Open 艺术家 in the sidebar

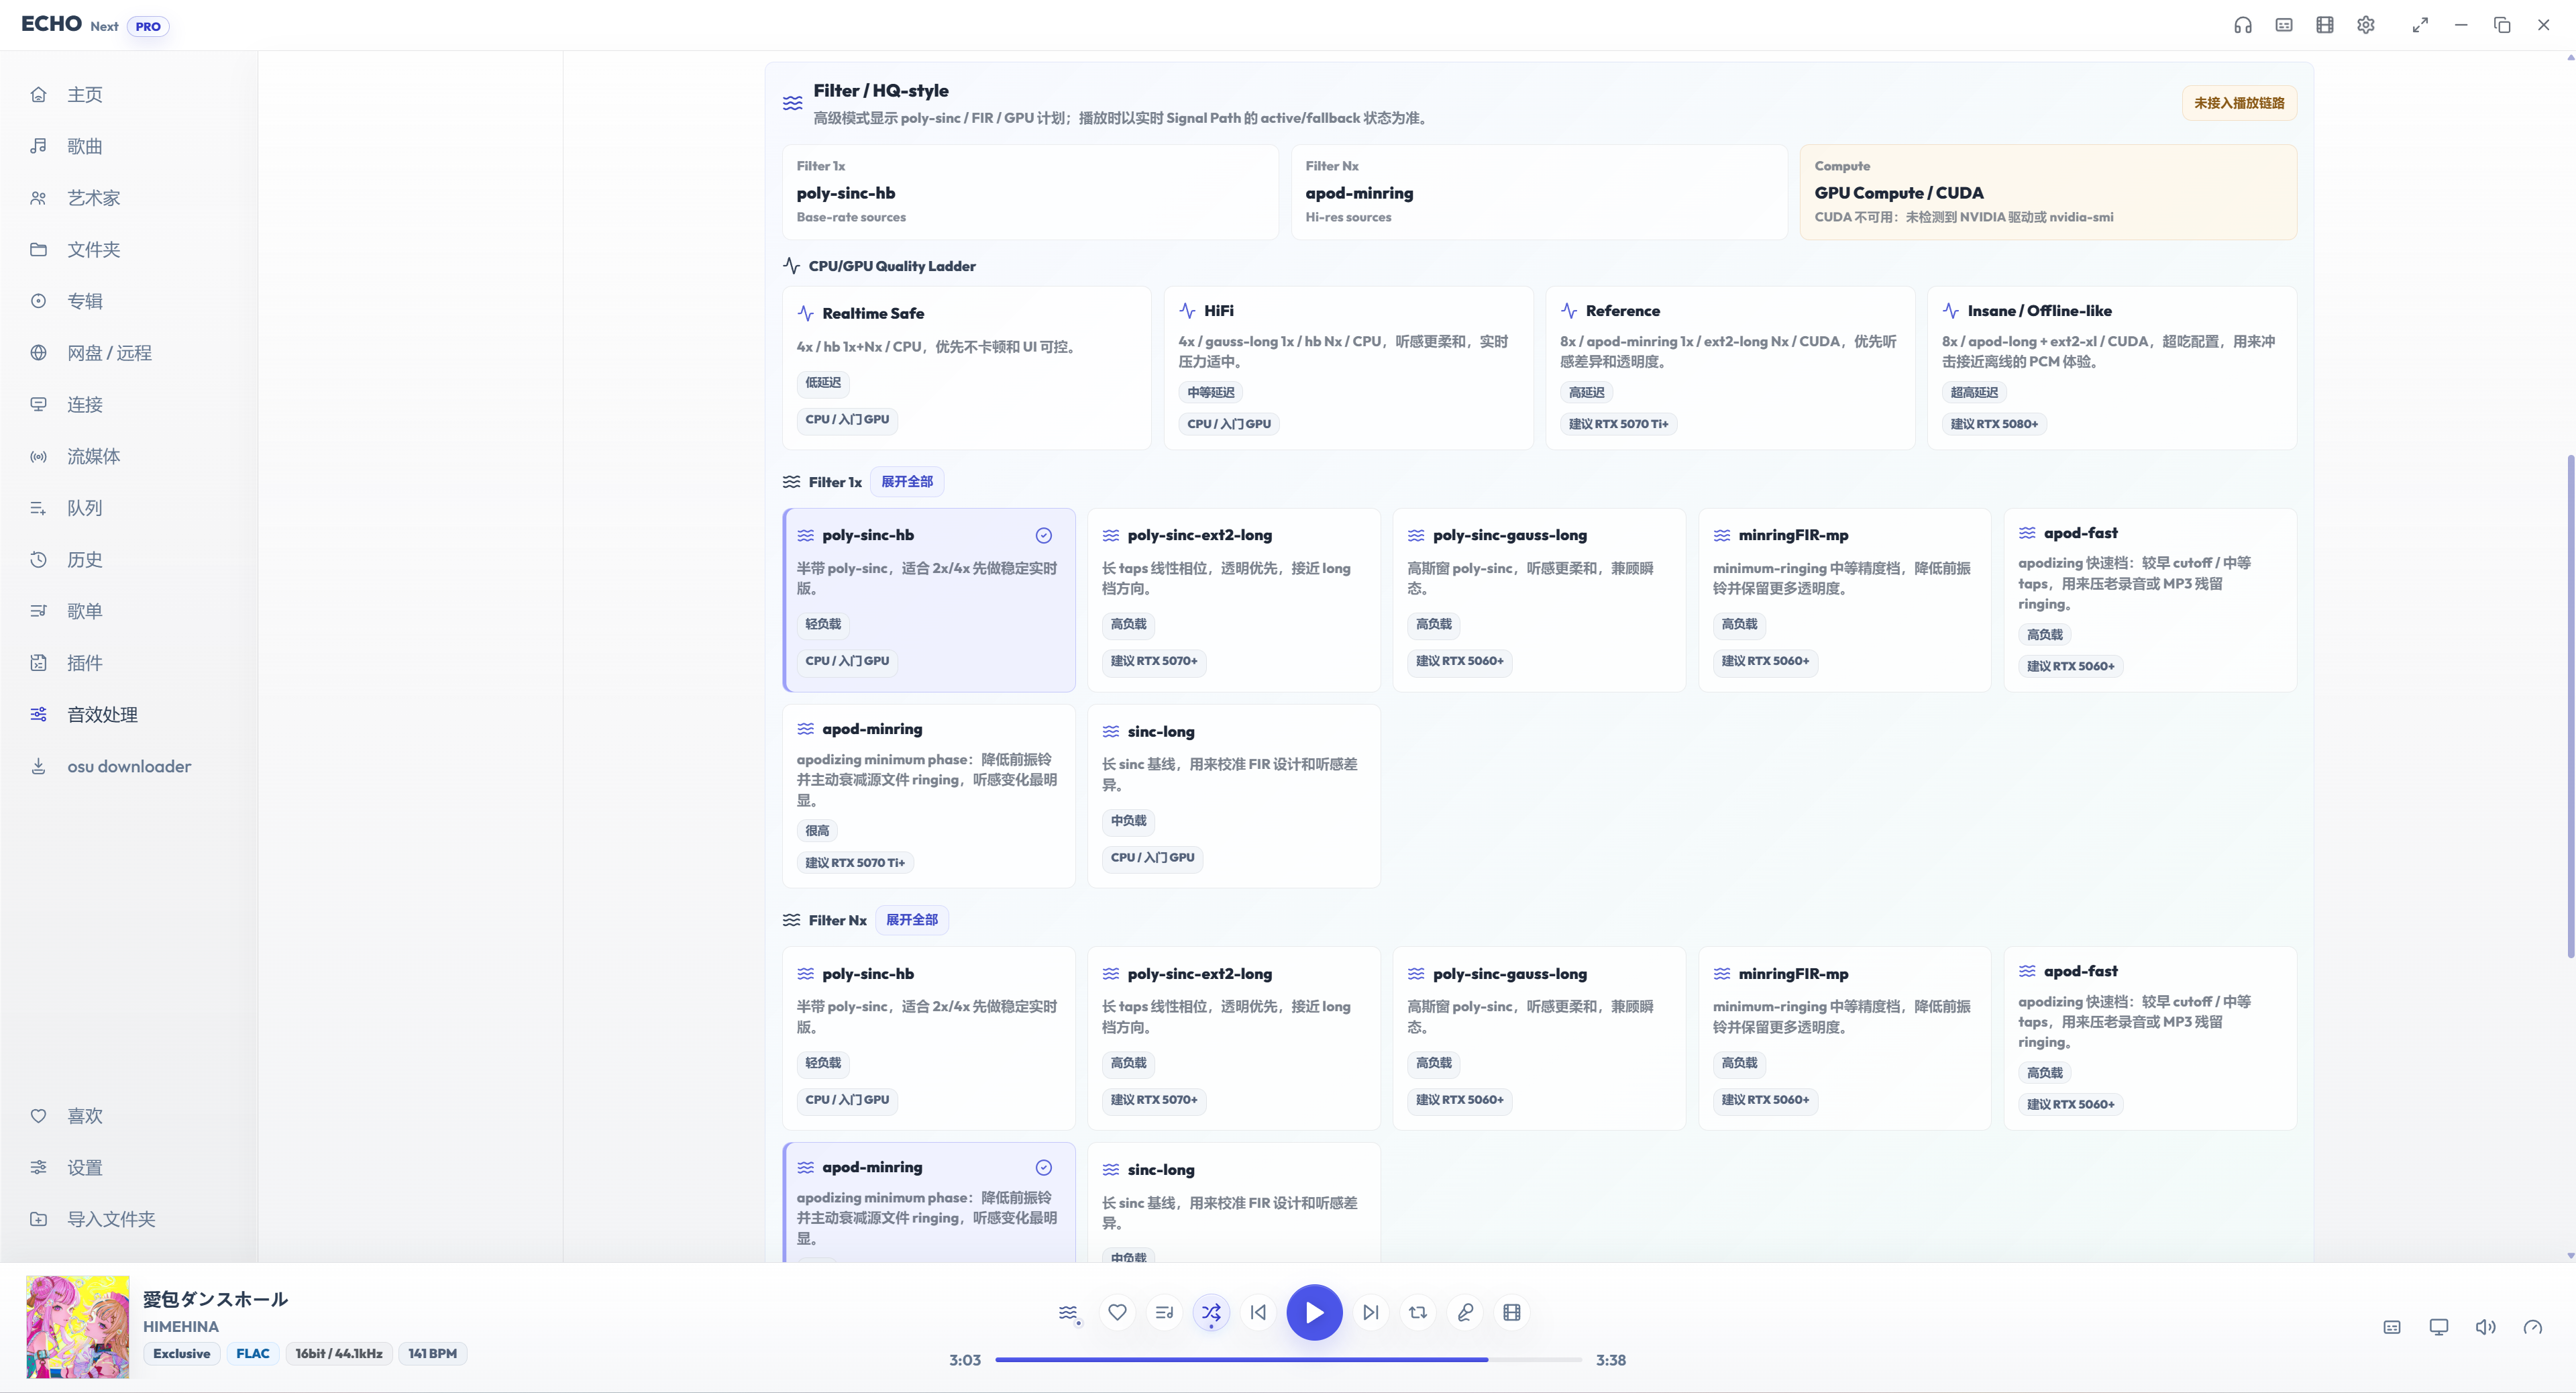point(129,198)
